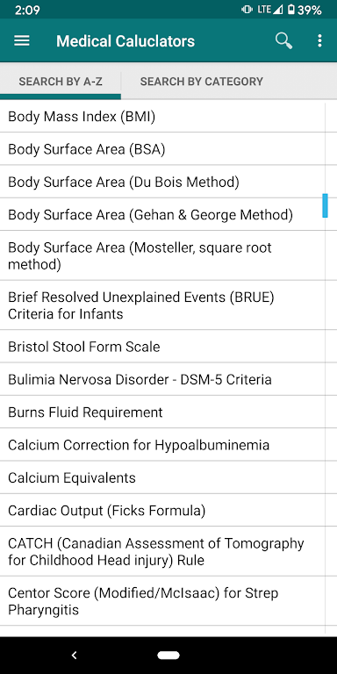Open Body Mass Index (BMI) calculator
337x674 pixels.
162,117
